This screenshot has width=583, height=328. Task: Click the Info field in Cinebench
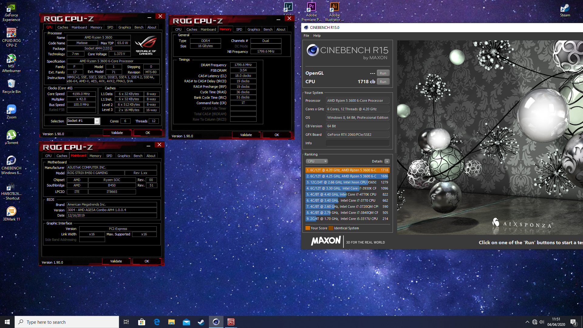[x=357, y=143]
